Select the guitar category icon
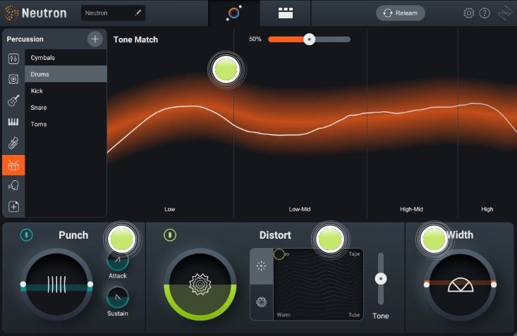 (13, 101)
